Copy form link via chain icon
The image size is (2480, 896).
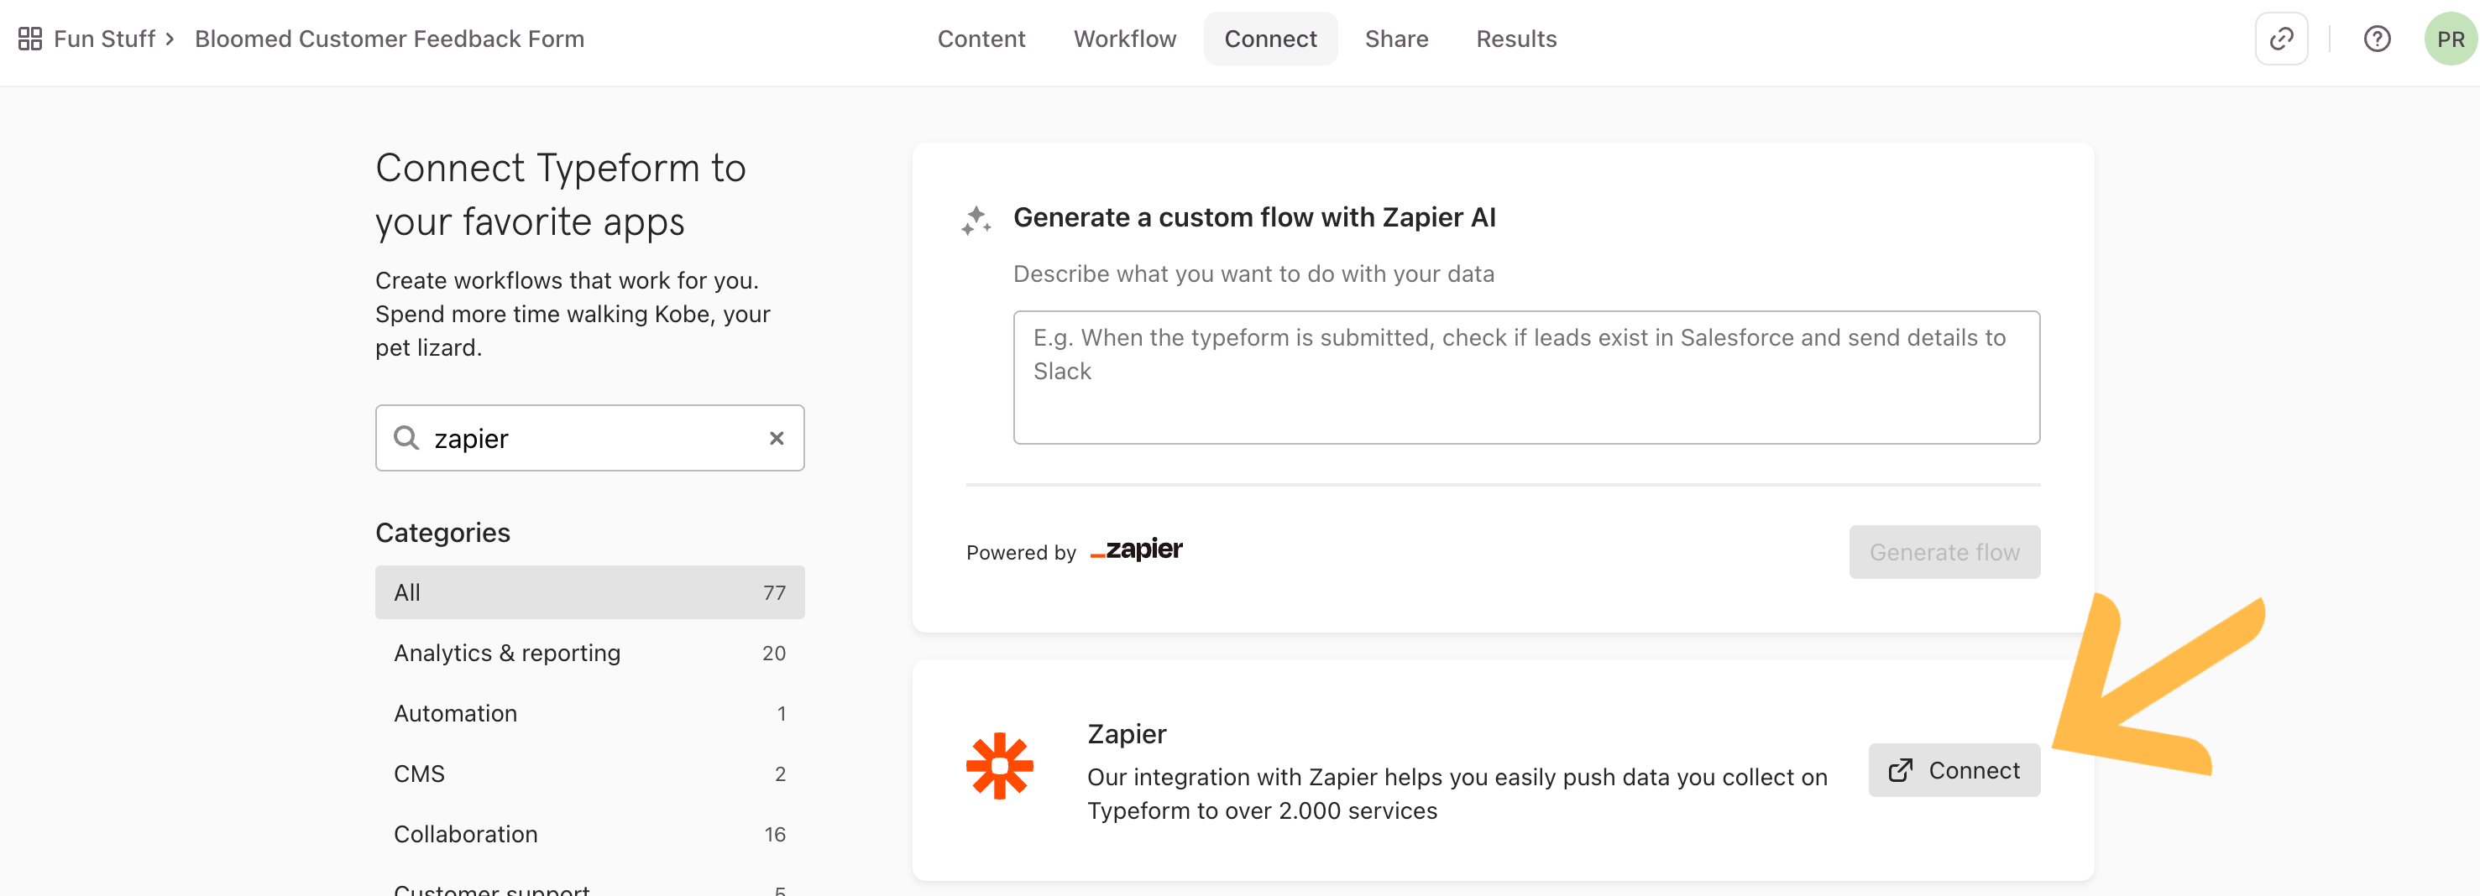[x=2281, y=39]
